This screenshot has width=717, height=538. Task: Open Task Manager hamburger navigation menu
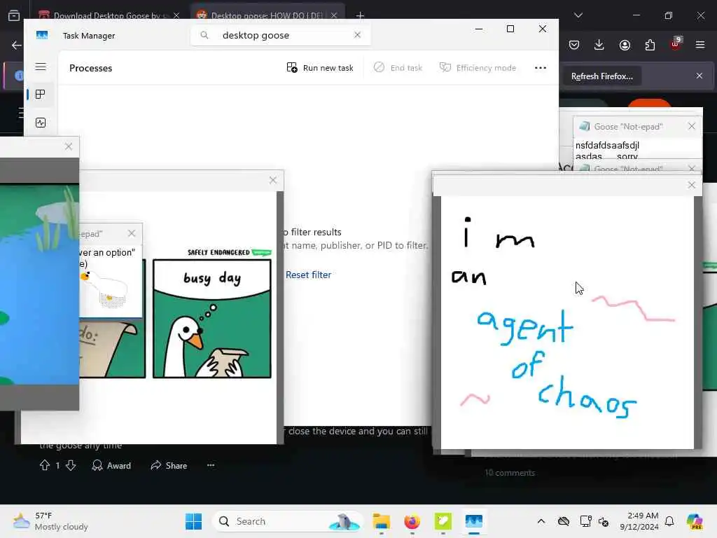click(x=40, y=67)
